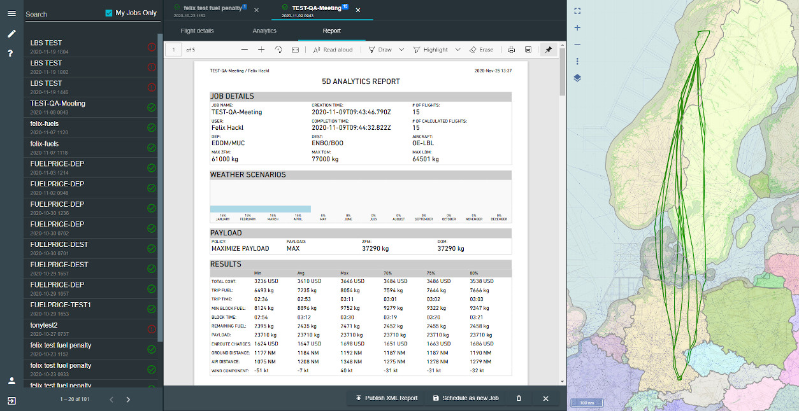This screenshot has width=799, height=411.
Task: Click Schedule as new Job button
Action: click(465, 398)
